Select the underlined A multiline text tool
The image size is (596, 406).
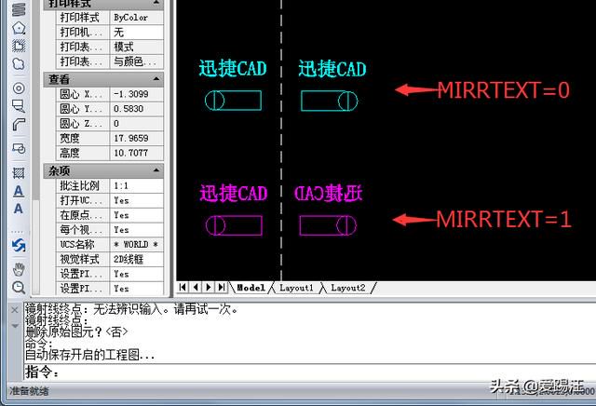19,191
